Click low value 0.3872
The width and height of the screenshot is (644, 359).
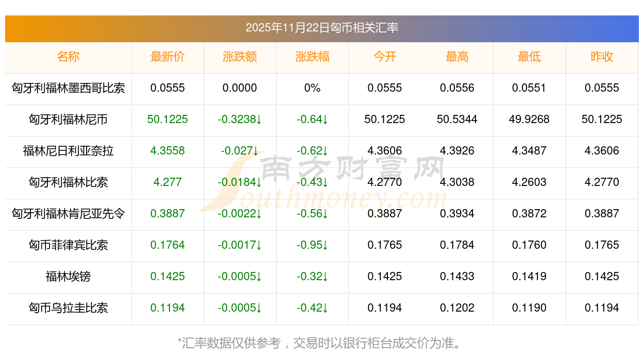530,214
